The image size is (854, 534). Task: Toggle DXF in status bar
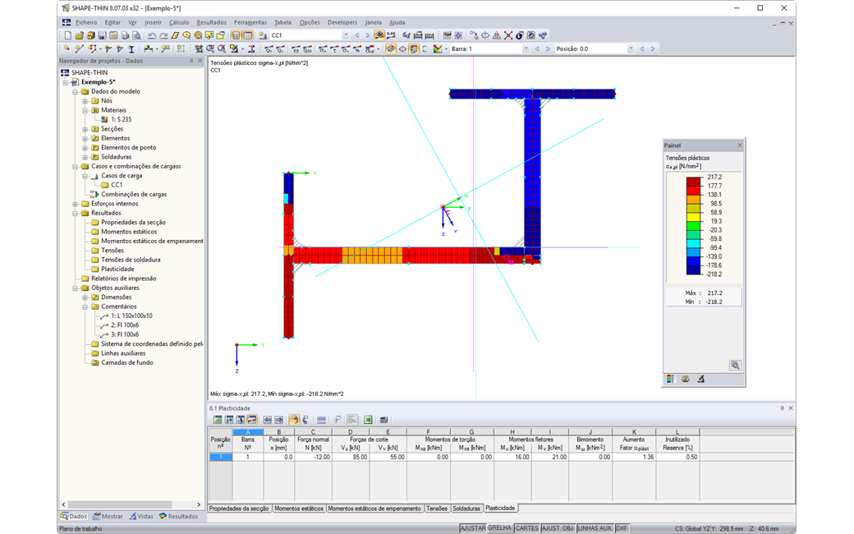[x=622, y=528]
